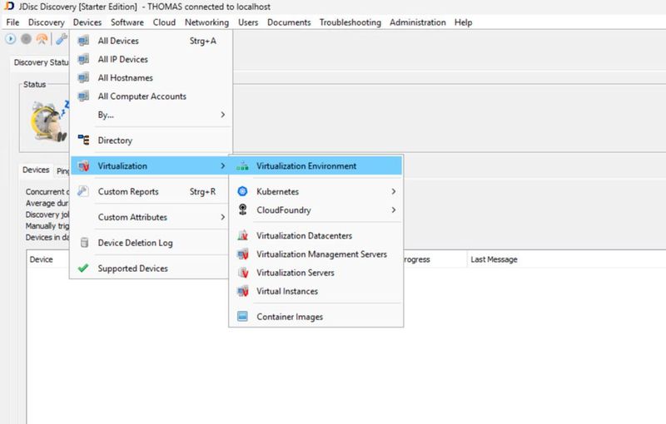
Task: Open the Networking menu
Action: tap(206, 22)
